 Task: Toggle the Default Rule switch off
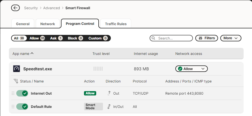[x=22, y=107]
